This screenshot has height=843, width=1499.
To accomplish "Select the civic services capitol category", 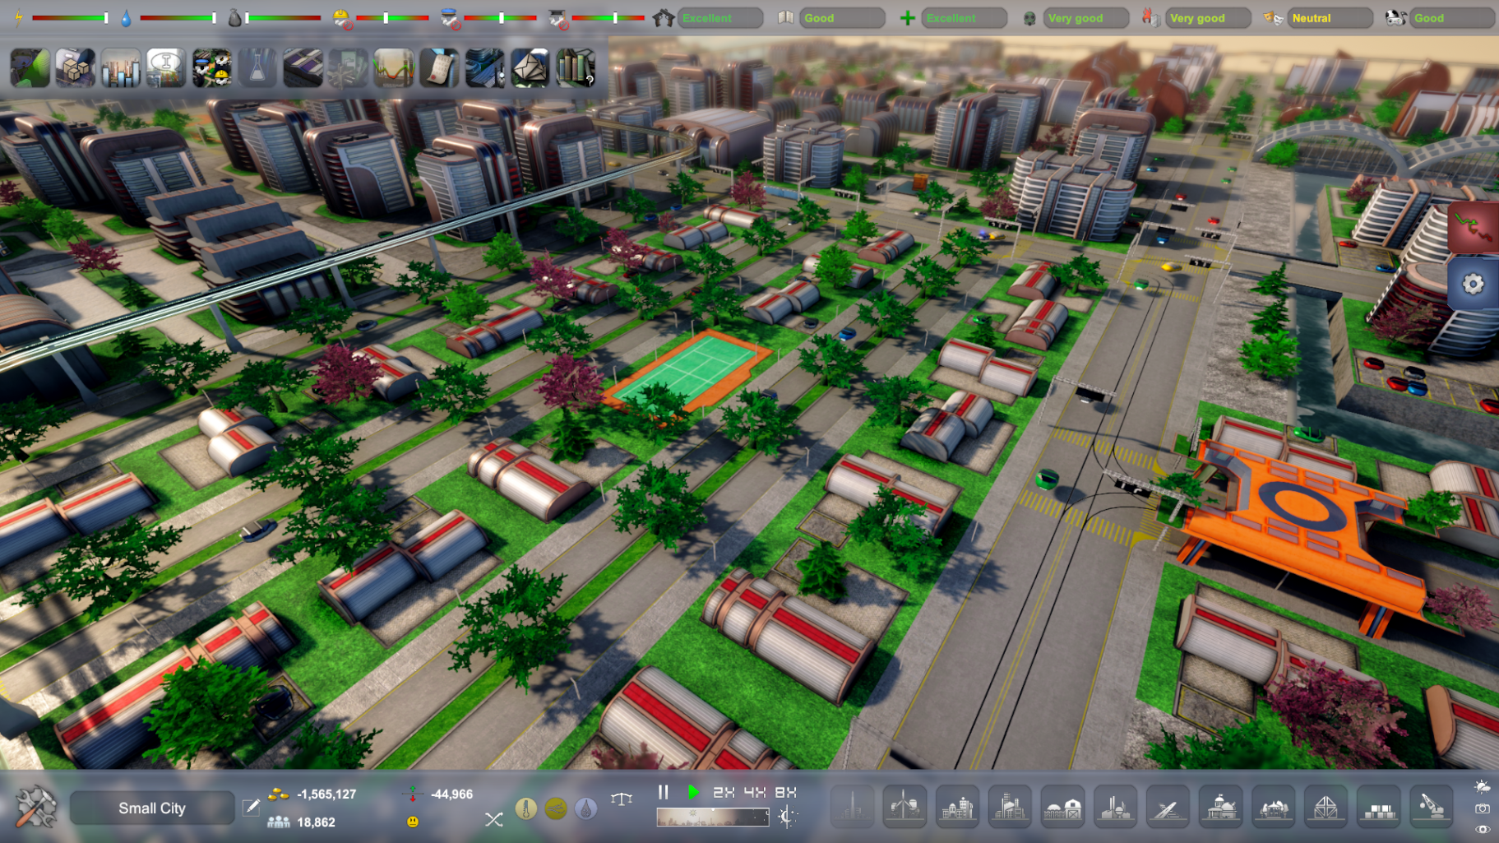I will click(x=1220, y=806).
